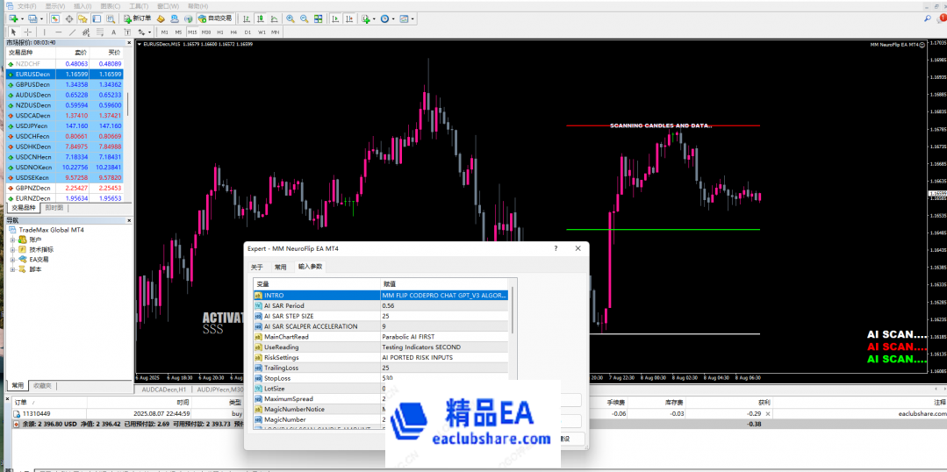947x472 pixels.
Task: Click the AI SAR Period value 0.56
Action: pos(443,305)
